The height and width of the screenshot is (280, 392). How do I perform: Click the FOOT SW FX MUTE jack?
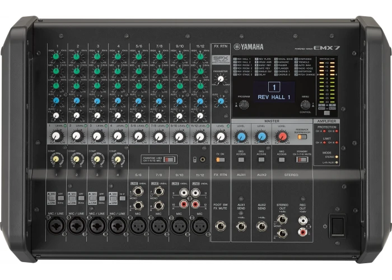click(x=221, y=226)
